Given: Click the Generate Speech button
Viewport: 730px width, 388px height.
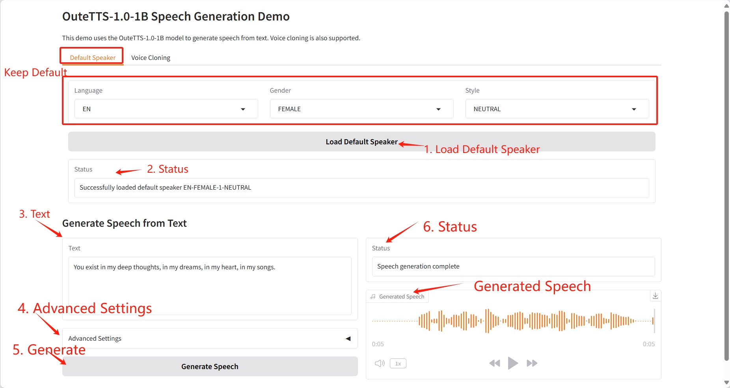Looking at the screenshot, I should [210, 366].
